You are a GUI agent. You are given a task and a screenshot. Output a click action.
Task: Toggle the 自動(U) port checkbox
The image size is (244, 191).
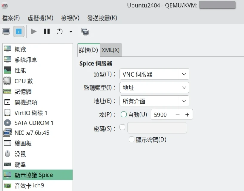(x=124, y=114)
